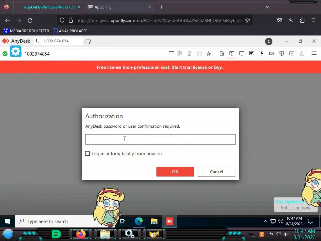Click the green notes icon in bottom dock
This screenshot has height=241, width=321.
pyautogui.click(x=56, y=234)
